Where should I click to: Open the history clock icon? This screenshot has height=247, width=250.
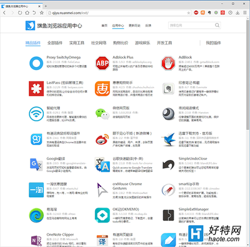tap(230, 13)
